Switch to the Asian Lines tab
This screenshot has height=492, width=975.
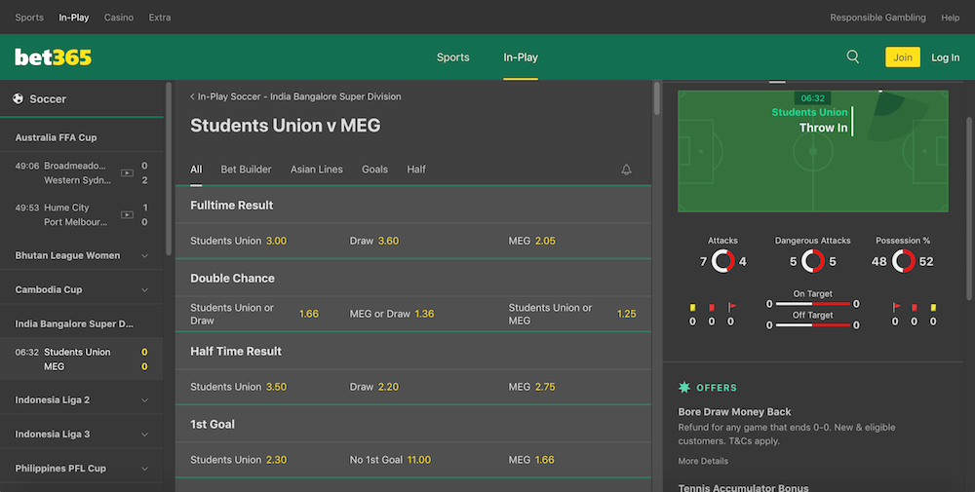(x=317, y=169)
